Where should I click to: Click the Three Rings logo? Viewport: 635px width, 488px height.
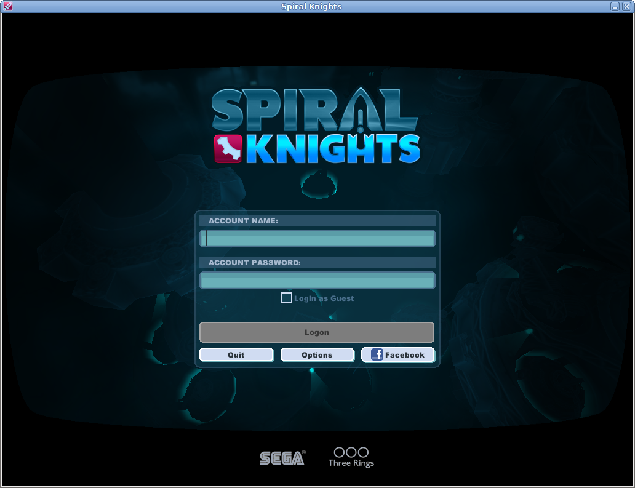click(x=351, y=457)
